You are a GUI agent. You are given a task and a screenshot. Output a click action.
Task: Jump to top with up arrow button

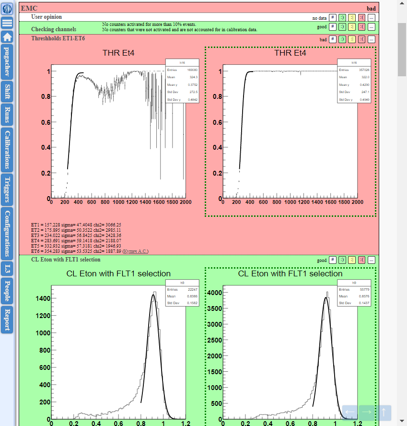(x=383, y=412)
